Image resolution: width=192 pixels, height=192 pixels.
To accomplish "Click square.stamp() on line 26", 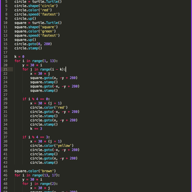I will [44, 91].
